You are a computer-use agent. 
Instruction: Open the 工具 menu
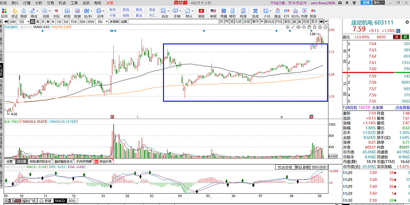74,3
